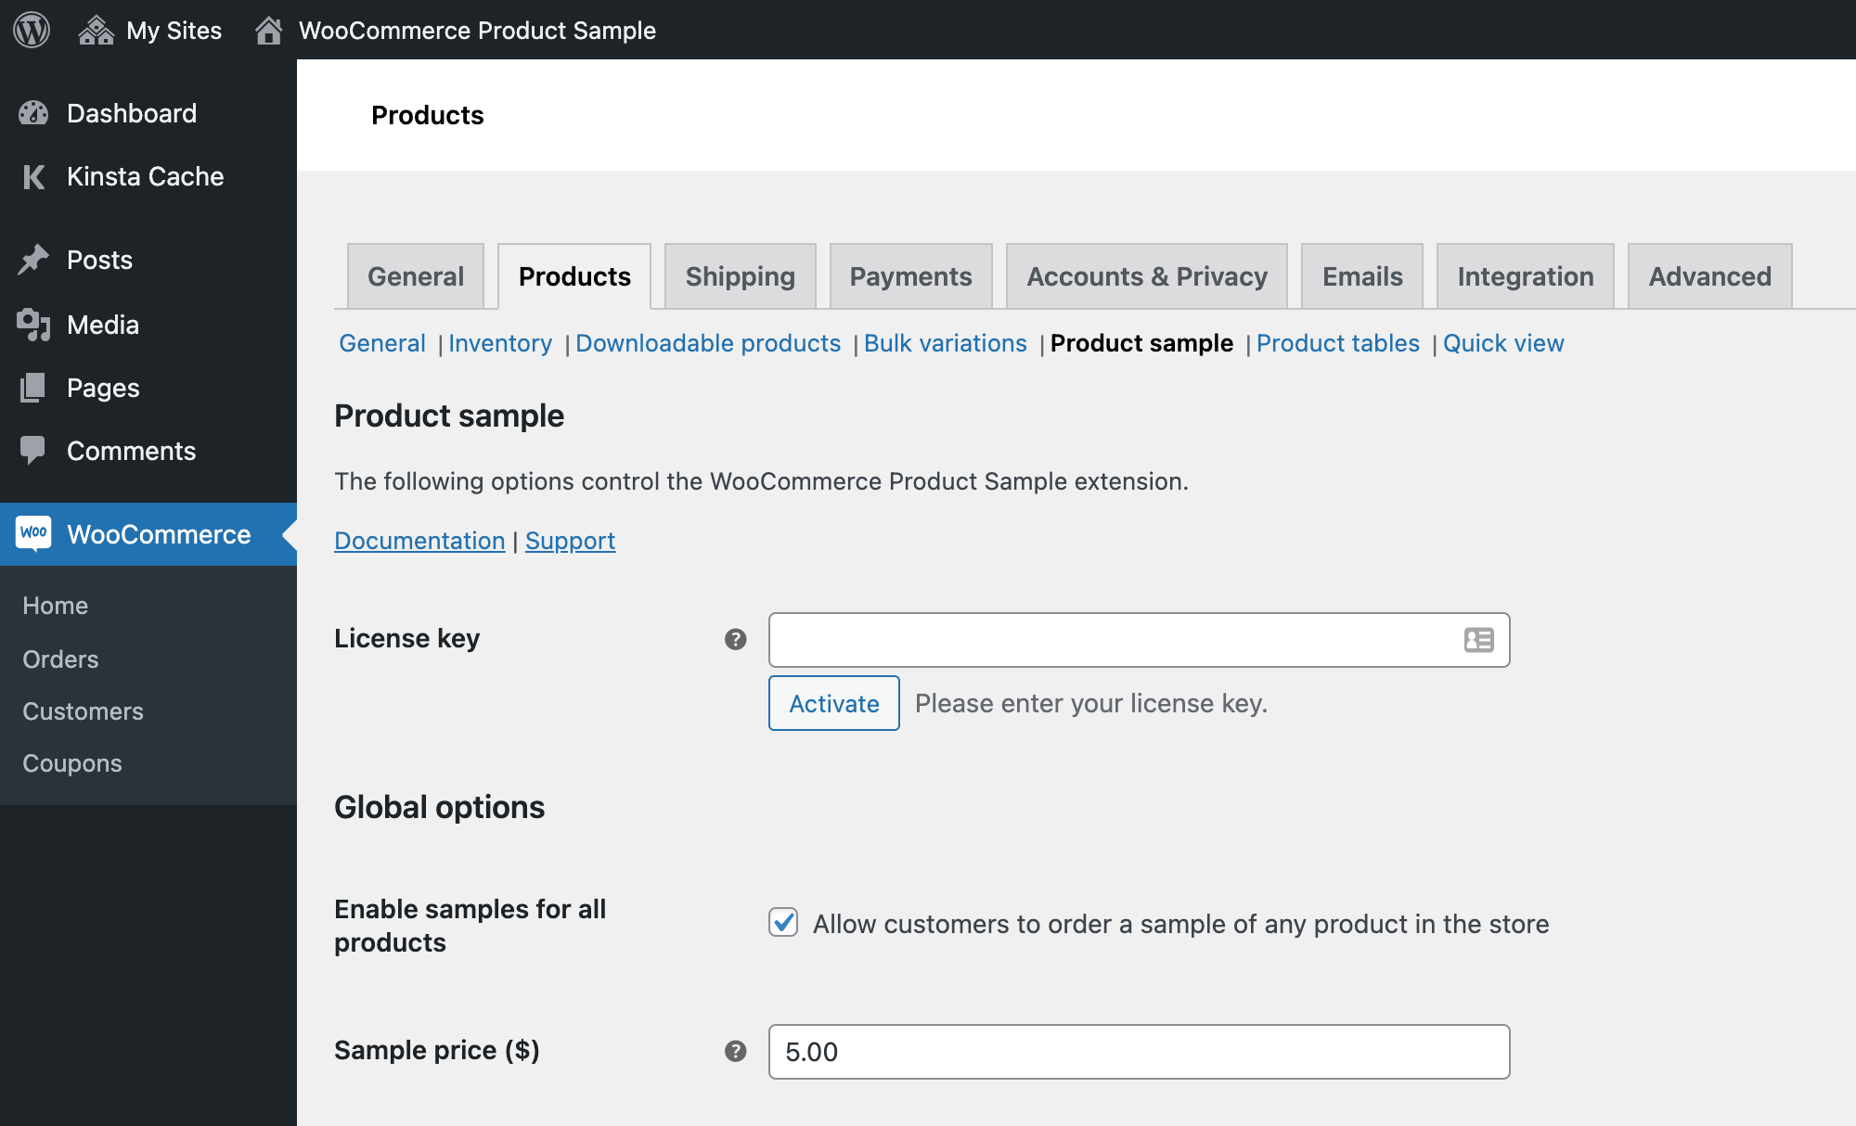Click the Activate button
The width and height of the screenshot is (1856, 1126).
(832, 702)
